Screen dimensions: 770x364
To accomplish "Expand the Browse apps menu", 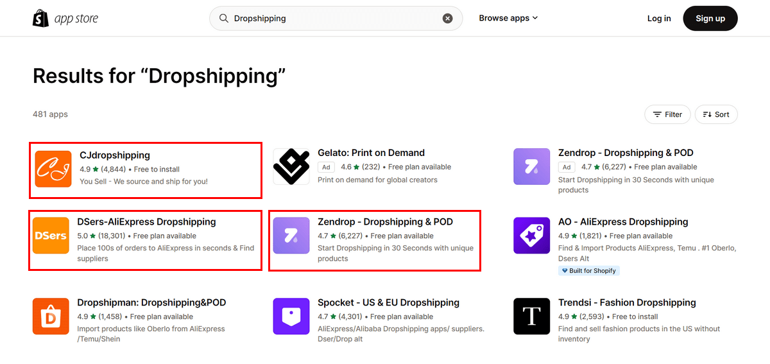I will 508,18.
